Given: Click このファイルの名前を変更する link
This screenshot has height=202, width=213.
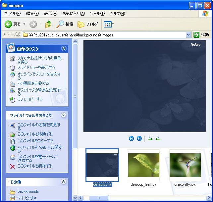Looking at the screenshot, I should [39, 126].
